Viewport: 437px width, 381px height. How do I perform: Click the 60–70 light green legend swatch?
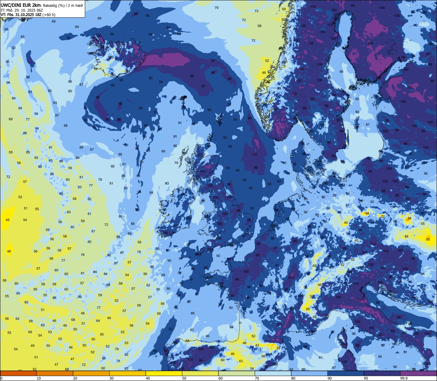(x=237, y=373)
